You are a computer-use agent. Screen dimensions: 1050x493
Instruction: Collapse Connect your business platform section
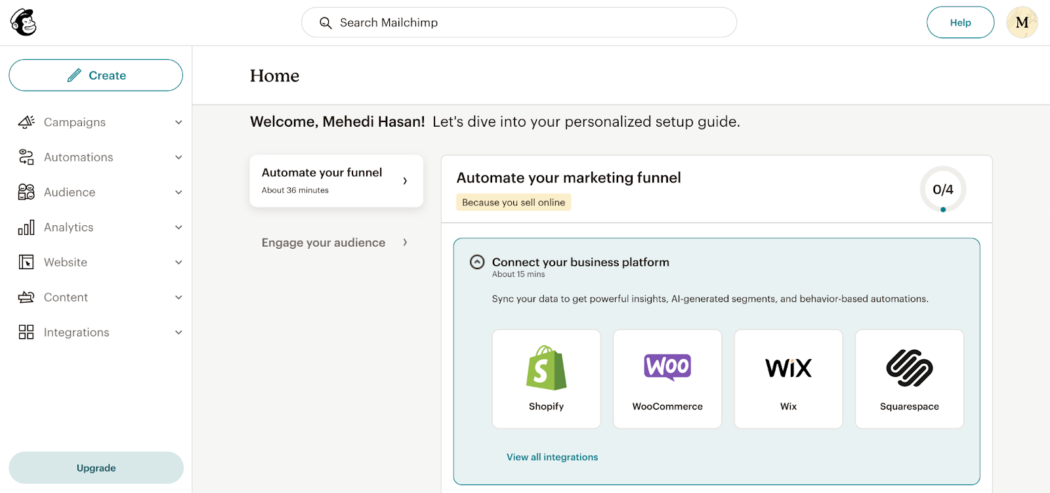(x=477, y=262)
